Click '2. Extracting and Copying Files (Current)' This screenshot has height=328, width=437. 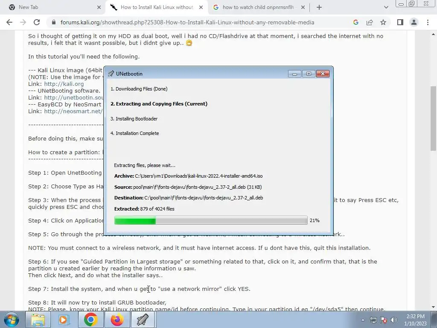click(x=159, y=104)
